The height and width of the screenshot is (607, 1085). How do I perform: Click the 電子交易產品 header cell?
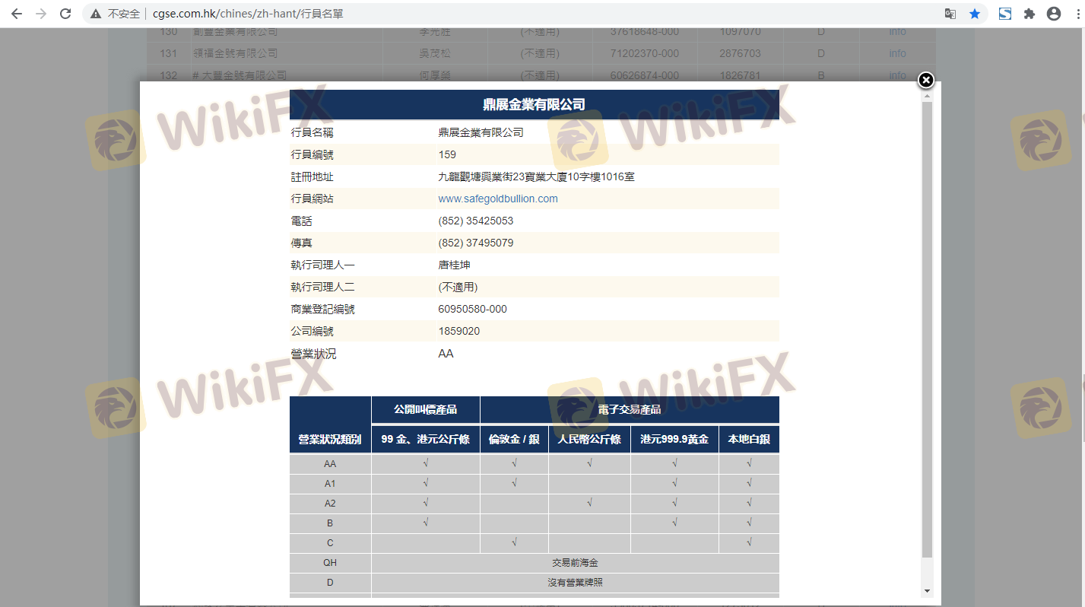point(630,409)
